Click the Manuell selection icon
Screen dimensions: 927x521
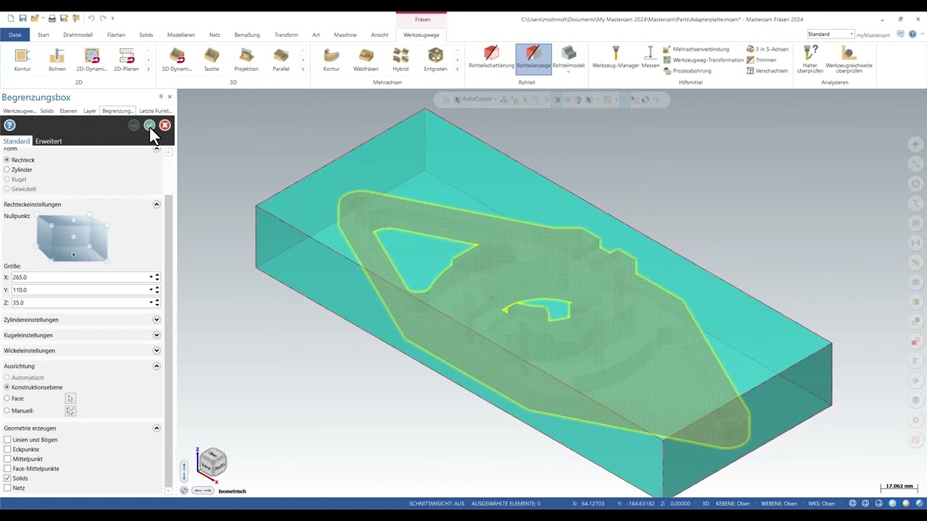(x=70, y=410)
